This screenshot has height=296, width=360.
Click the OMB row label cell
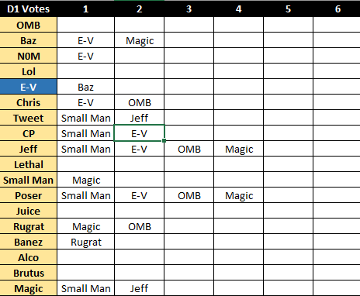click(x=28, y=25)
